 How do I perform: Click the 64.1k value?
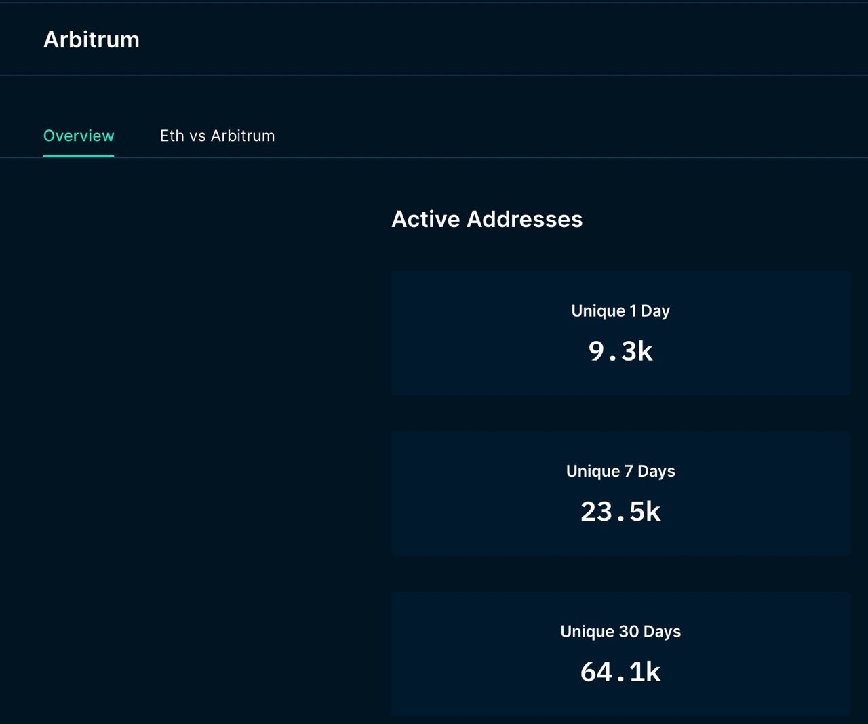click(x=620, y=671)
